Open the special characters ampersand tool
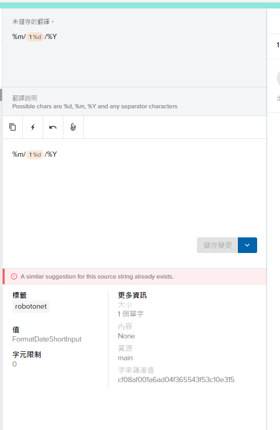This screenshot has width=280, height=430. click(x=73, y=127)
